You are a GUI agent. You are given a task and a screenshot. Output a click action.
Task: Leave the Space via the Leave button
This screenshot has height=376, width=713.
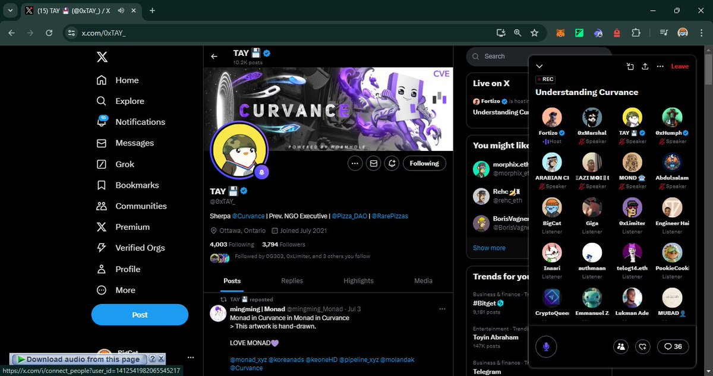680,67
